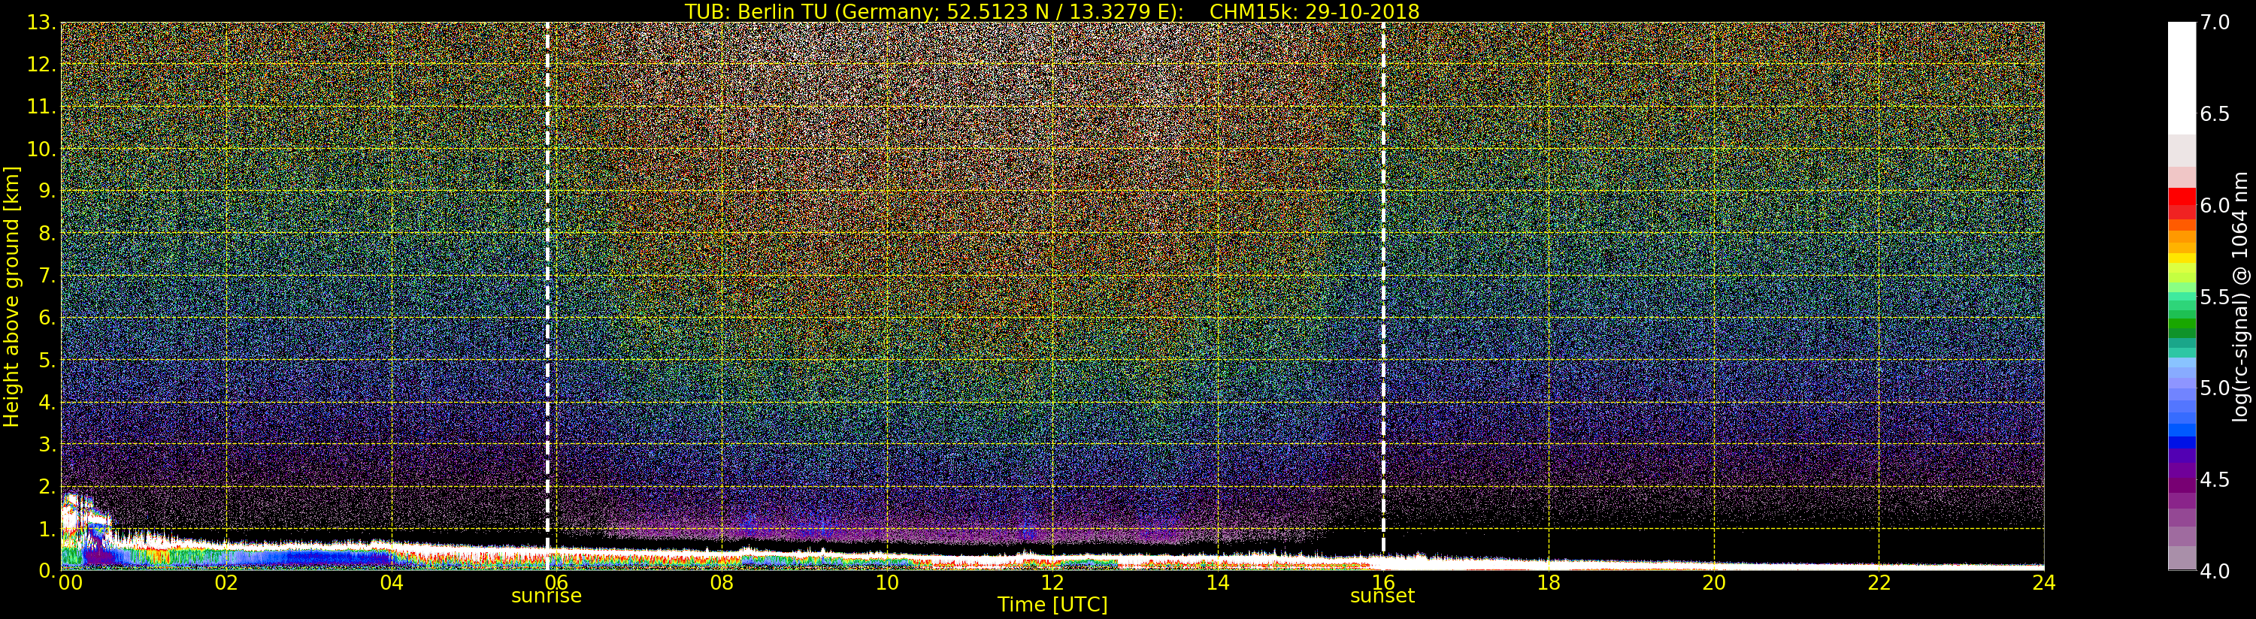Click height axis tick '3.'
Viewport: 2256px width, 619px height.
[x=47, y=445]
